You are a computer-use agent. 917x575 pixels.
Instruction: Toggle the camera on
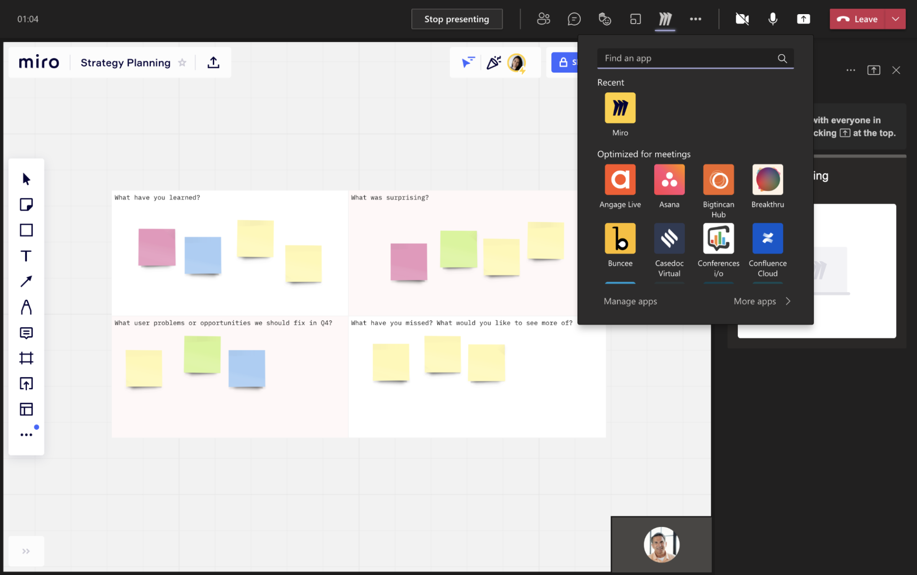[x=742, y=19]
